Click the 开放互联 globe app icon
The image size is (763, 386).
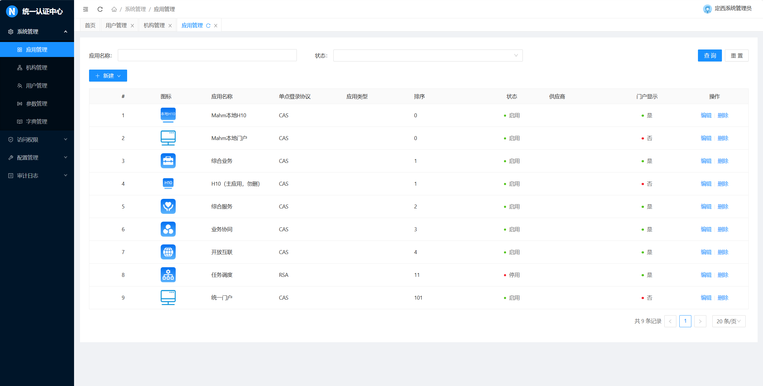168,252
